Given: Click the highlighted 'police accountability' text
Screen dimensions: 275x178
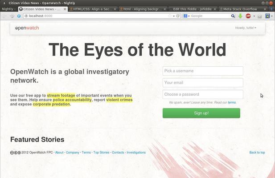Looking at the screenshot, I should (72, 100).
